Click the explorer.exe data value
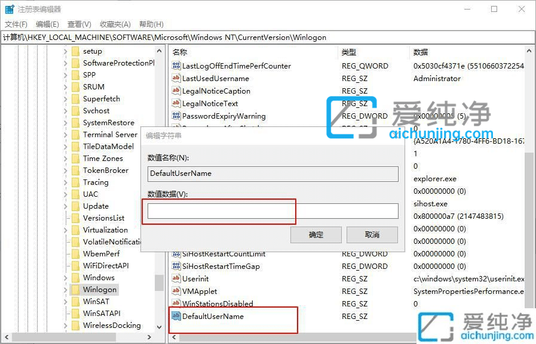Image resolution: width=536 pixels, height=344 pixels. pos(435,179)
